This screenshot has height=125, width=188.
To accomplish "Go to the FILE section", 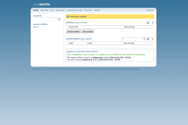I will click(52, 10).
